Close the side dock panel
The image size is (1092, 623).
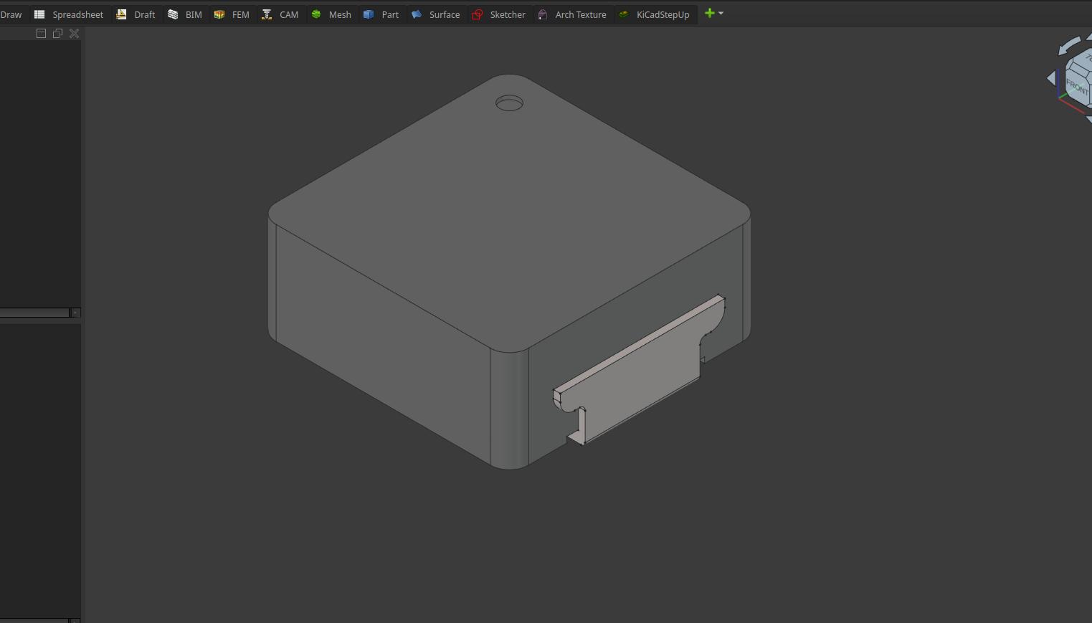[x=74, y=34]
